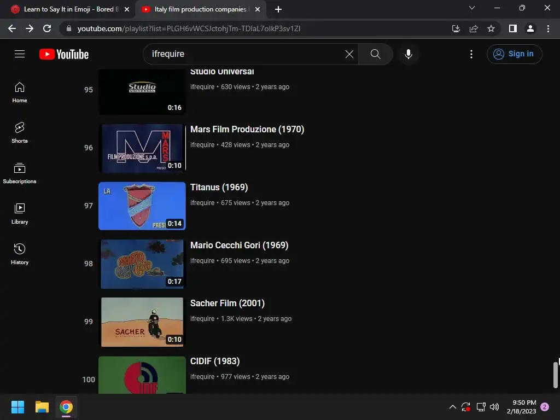Open CIDIF (1983) video title

(x=215, y=361)
